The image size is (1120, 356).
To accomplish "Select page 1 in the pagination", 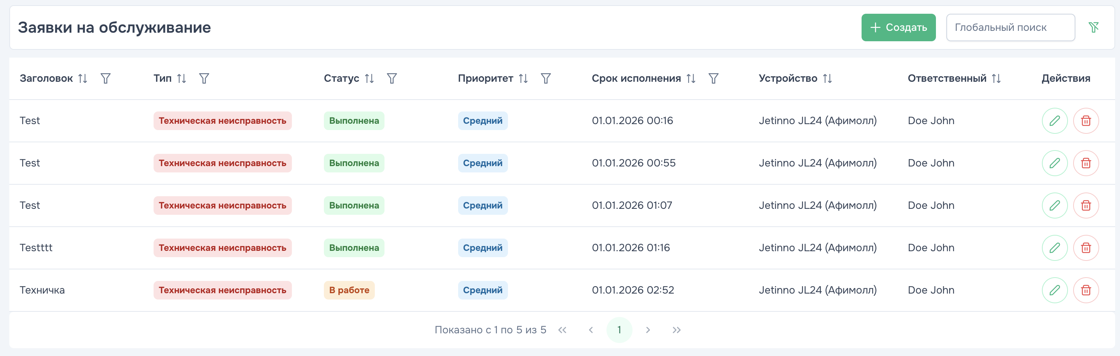I will click(x=619, y=330).
